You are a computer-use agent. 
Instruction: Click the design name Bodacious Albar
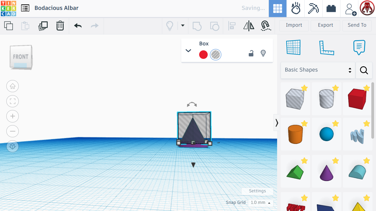coord(56,8)
